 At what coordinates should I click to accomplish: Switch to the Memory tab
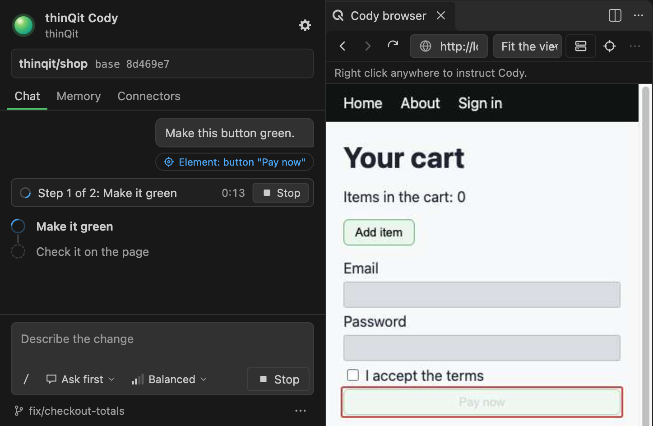(79, 96)
